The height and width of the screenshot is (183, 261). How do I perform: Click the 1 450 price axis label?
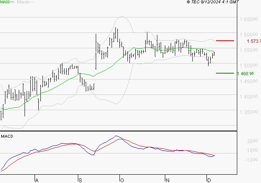249,82
